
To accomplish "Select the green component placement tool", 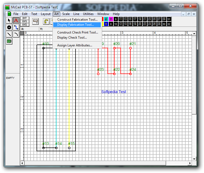I will coord(9,41).
